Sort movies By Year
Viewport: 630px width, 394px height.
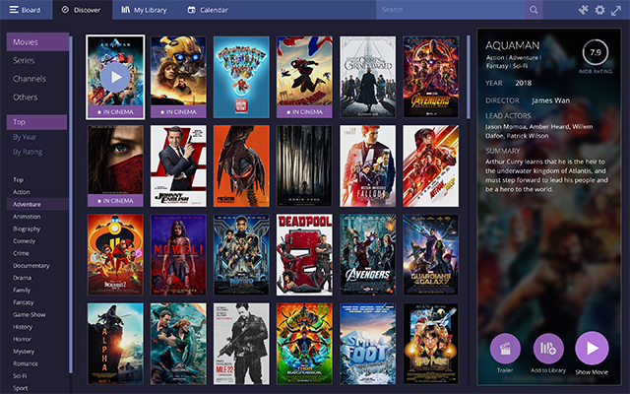tap(27, 137)
